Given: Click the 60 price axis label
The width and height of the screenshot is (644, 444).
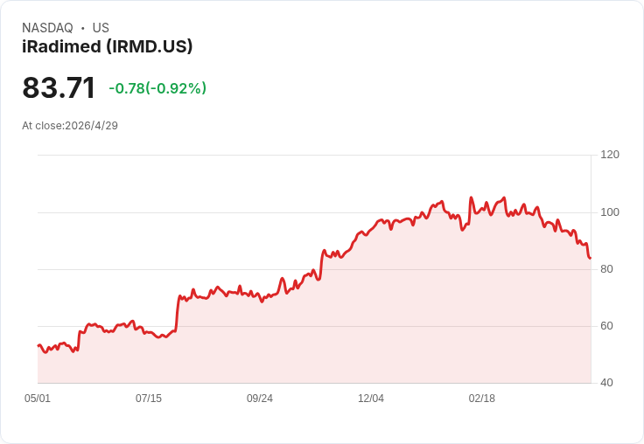Looking at the screenshot, I should coord(606,326).
